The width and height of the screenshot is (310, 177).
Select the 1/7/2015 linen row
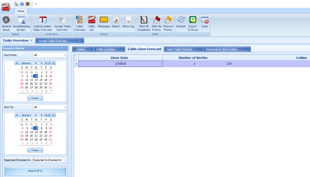[x=120, y=63]
